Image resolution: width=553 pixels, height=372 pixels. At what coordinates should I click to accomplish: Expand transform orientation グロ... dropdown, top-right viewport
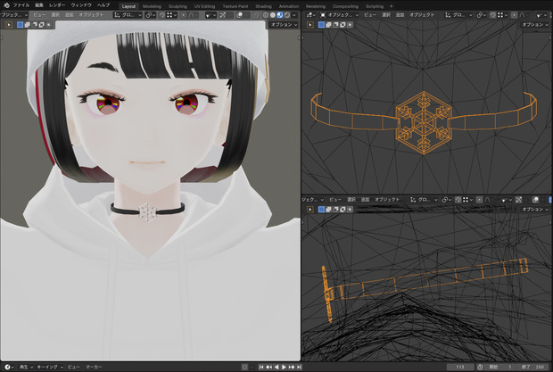click(x=458, y=15)
